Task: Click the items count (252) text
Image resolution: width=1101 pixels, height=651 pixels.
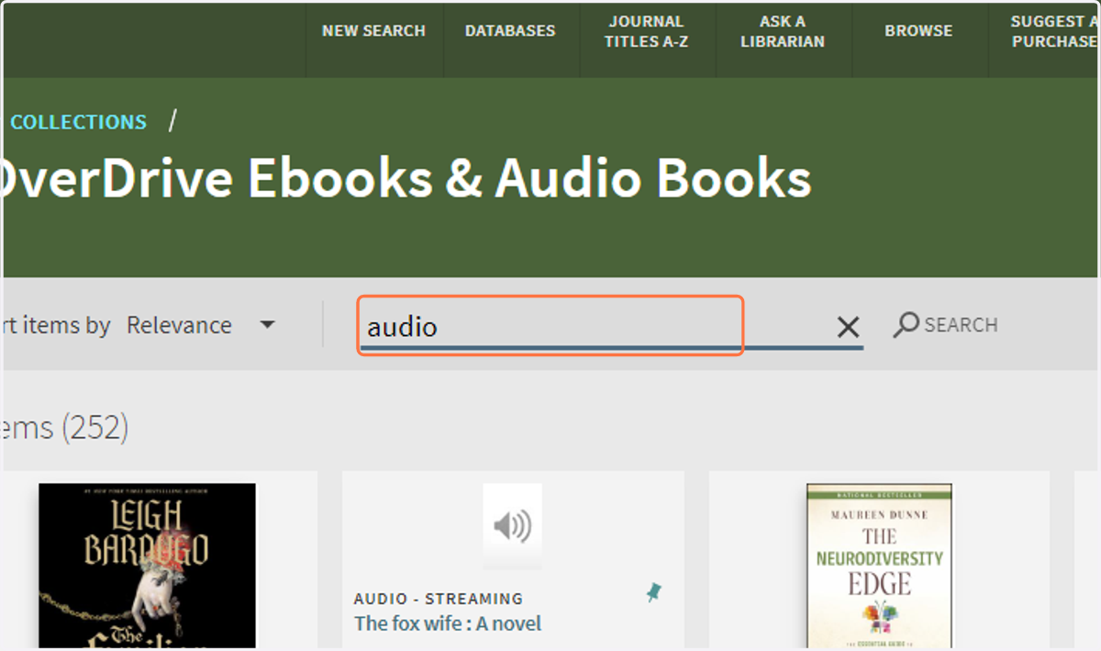Action: click(x=64, y=427)
